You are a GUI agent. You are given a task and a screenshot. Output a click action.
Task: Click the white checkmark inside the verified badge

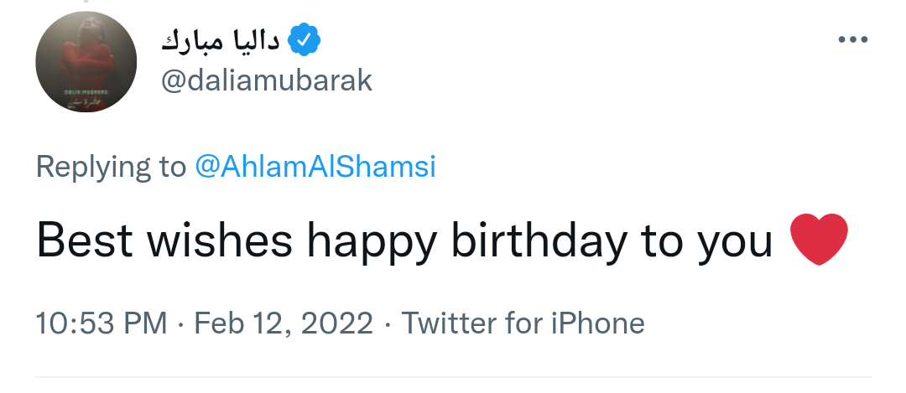[304, 40]
